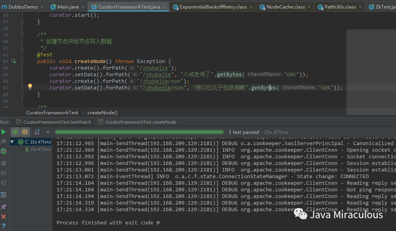Collapse the test tree root node arrow
The height and width of the screenshot is (231, 396).
[12, 142]
